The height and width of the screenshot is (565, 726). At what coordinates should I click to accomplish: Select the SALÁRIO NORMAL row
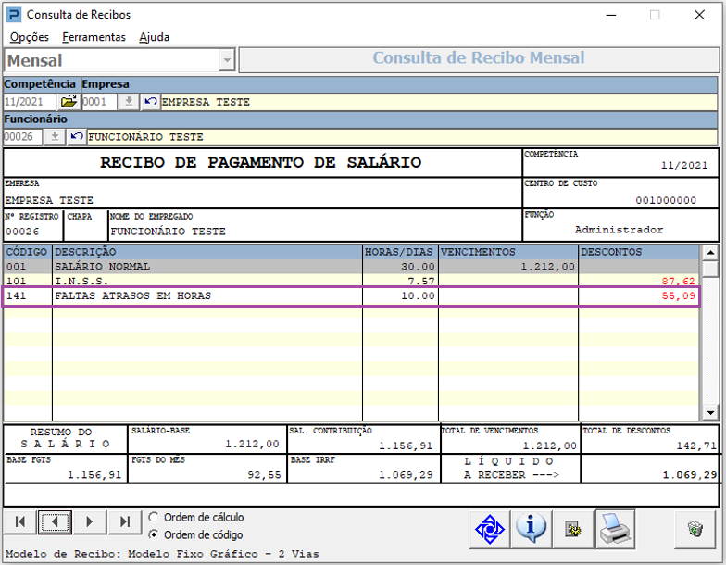point(352,267)
